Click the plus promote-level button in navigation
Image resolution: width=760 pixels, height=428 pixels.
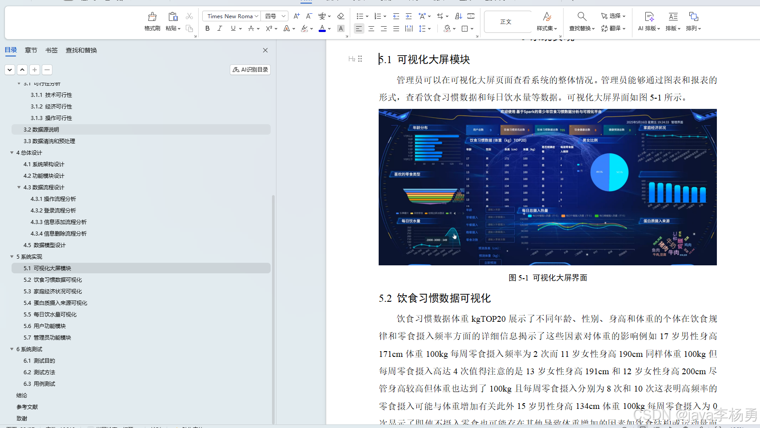[x=35, y=70]
